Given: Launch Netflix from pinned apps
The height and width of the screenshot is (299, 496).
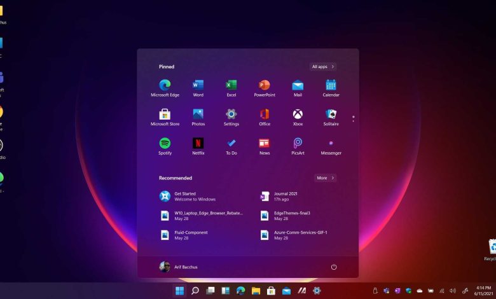Looking at the screenshot, I should [198, 144].
